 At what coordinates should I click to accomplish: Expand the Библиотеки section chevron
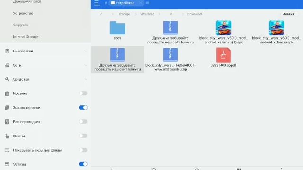coord(86,51)
